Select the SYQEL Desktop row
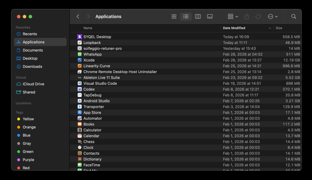This screenshot has height=180, width=312. [x=97, y=37]
